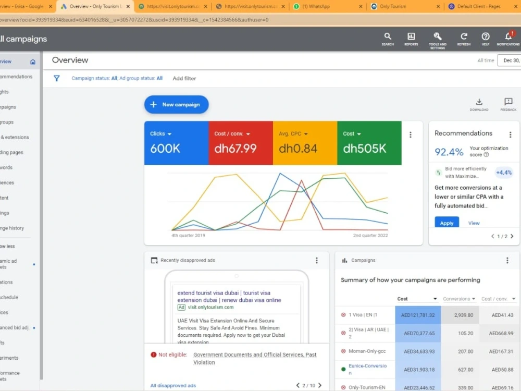Screen dimensions: 521x391
Task: Click the AED668.99 cost per conversion cell
Action: pos(501,333)
